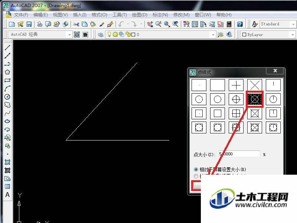Select the Multiline Text tool
The image size is (297, 223).
(7, 195)
